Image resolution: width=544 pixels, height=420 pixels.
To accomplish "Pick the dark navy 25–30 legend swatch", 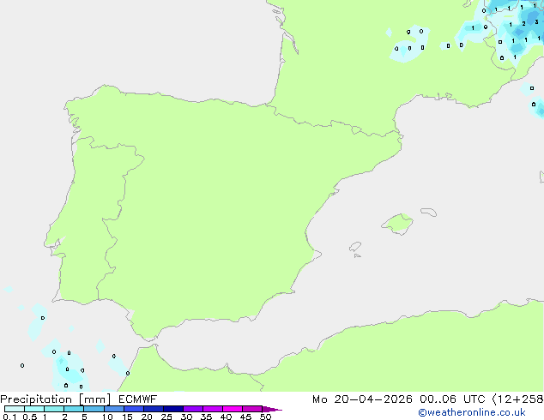I will (173, 409).
